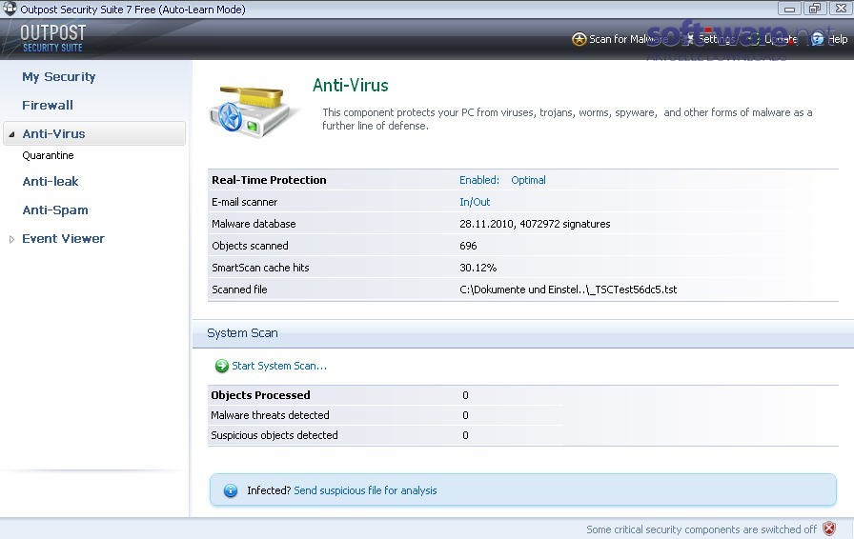The height and width of the screenshot is (539, 854).
Task: Click the scanned file path _TSCTest56dc5.tst
Action: click(568, 289)
